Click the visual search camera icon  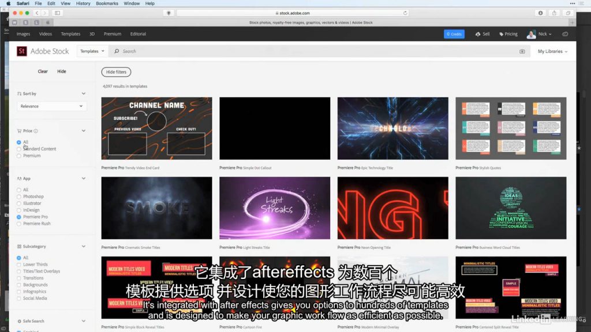[522, 51]
